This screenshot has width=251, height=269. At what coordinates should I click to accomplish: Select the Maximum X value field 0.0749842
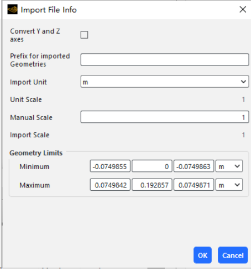(x=110, y=185)
